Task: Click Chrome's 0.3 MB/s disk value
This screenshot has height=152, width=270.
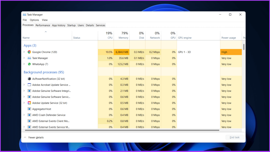Action: tap(139, 52)
